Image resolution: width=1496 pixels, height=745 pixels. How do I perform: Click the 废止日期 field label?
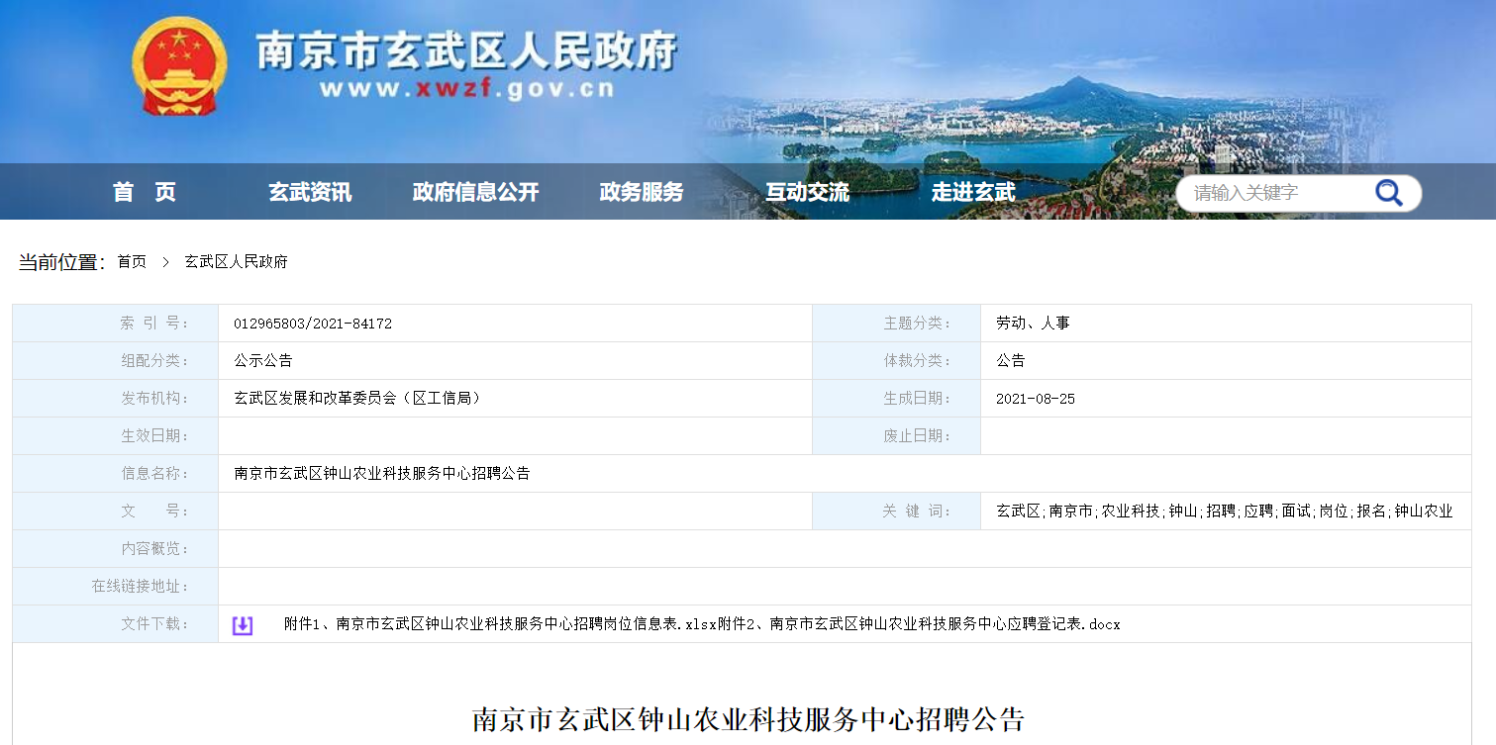917,436
